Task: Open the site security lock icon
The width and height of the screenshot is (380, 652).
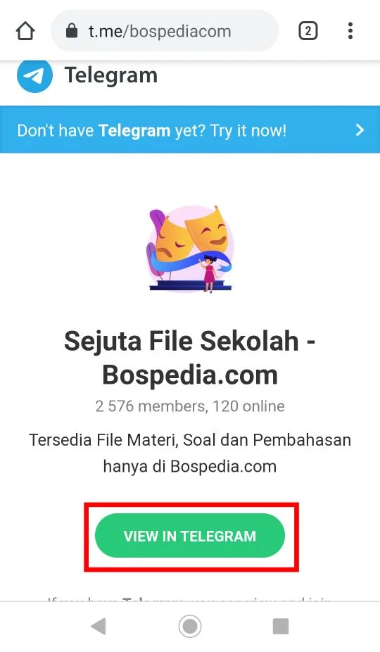Action: click(72, 31)
